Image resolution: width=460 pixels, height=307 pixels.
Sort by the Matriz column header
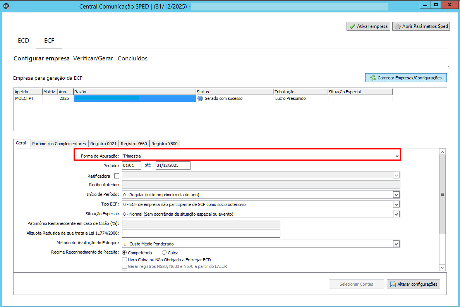pos(50,92)
